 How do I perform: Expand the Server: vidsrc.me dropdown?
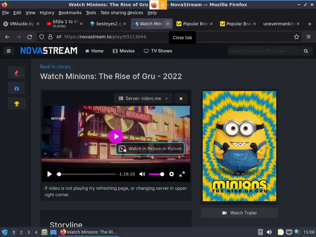[x=143, y=98]
